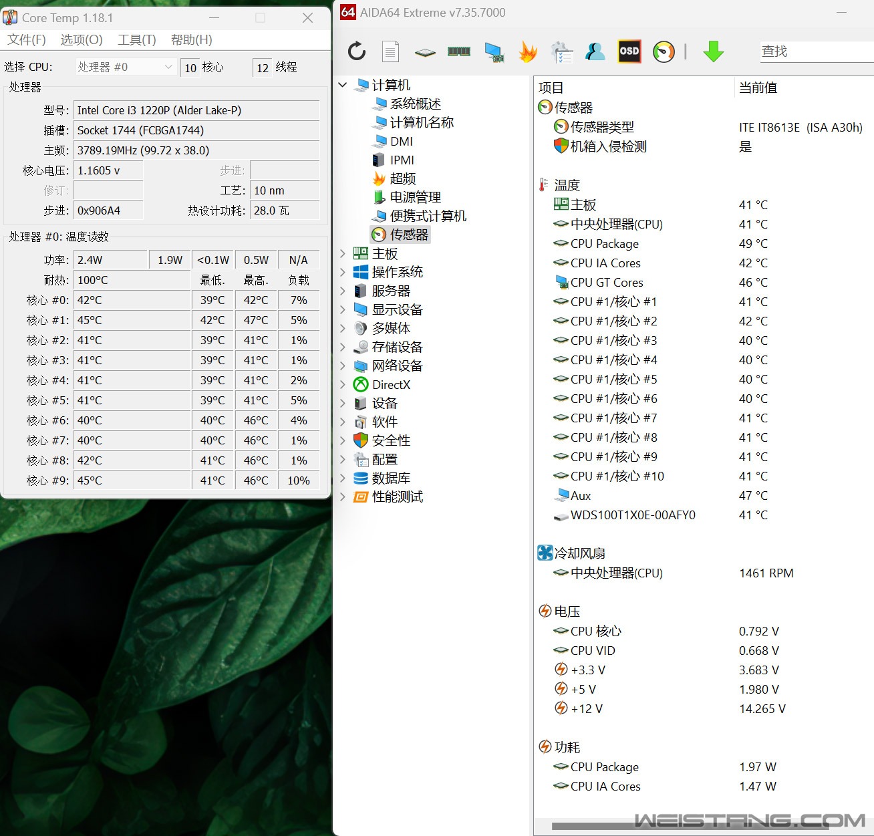Click the 1461 RPM fan value
Image resolution: width=874 pixels, height=836 pixels.
[766, 573]
